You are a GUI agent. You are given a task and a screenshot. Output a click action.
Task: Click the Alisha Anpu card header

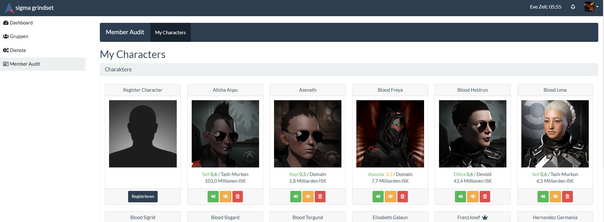pos(225,90)
